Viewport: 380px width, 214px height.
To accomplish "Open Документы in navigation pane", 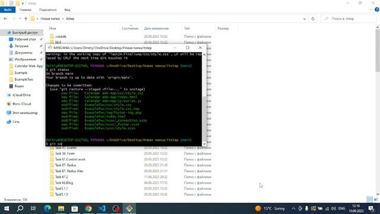I will [x=23, y=53].
